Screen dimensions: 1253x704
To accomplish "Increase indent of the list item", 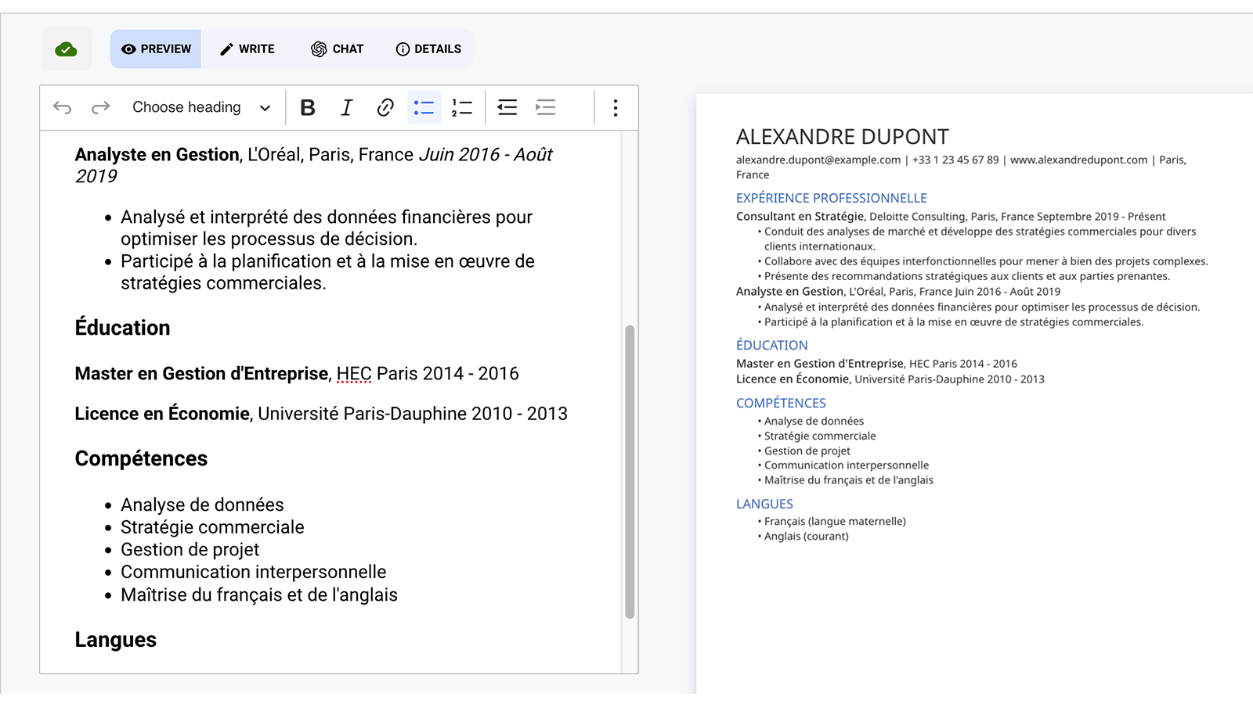I will tap(546, 107).
